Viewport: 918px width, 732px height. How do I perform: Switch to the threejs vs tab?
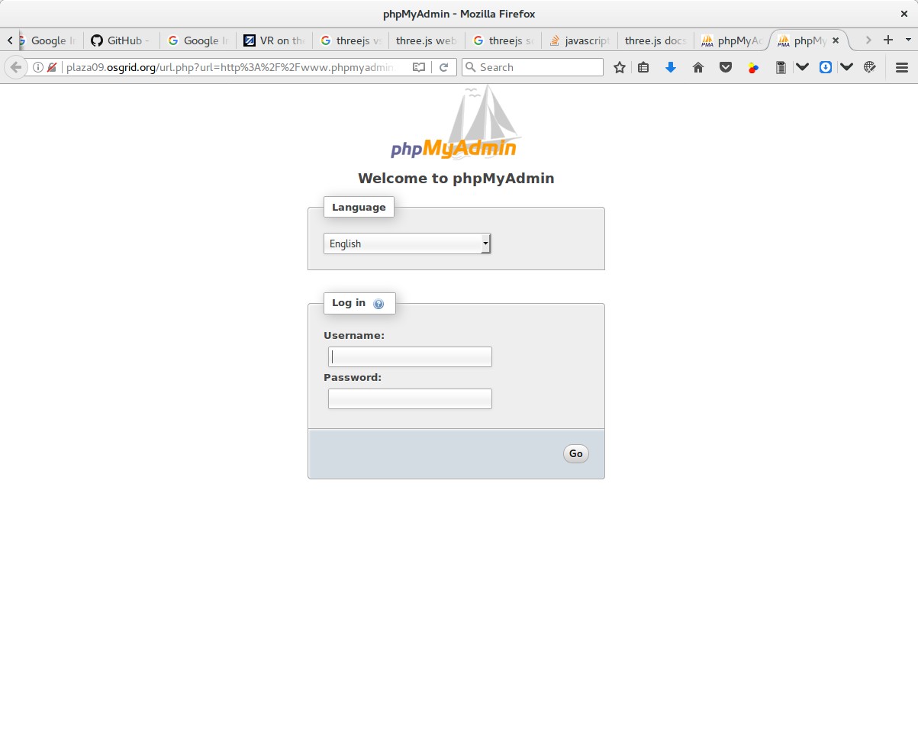pyautogui.click(x=350, y=40)
